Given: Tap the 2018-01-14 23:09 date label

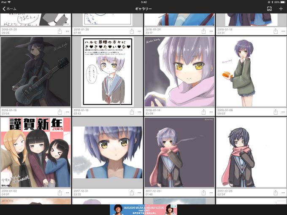Looking at the screenshot, I should pos(153,112).
